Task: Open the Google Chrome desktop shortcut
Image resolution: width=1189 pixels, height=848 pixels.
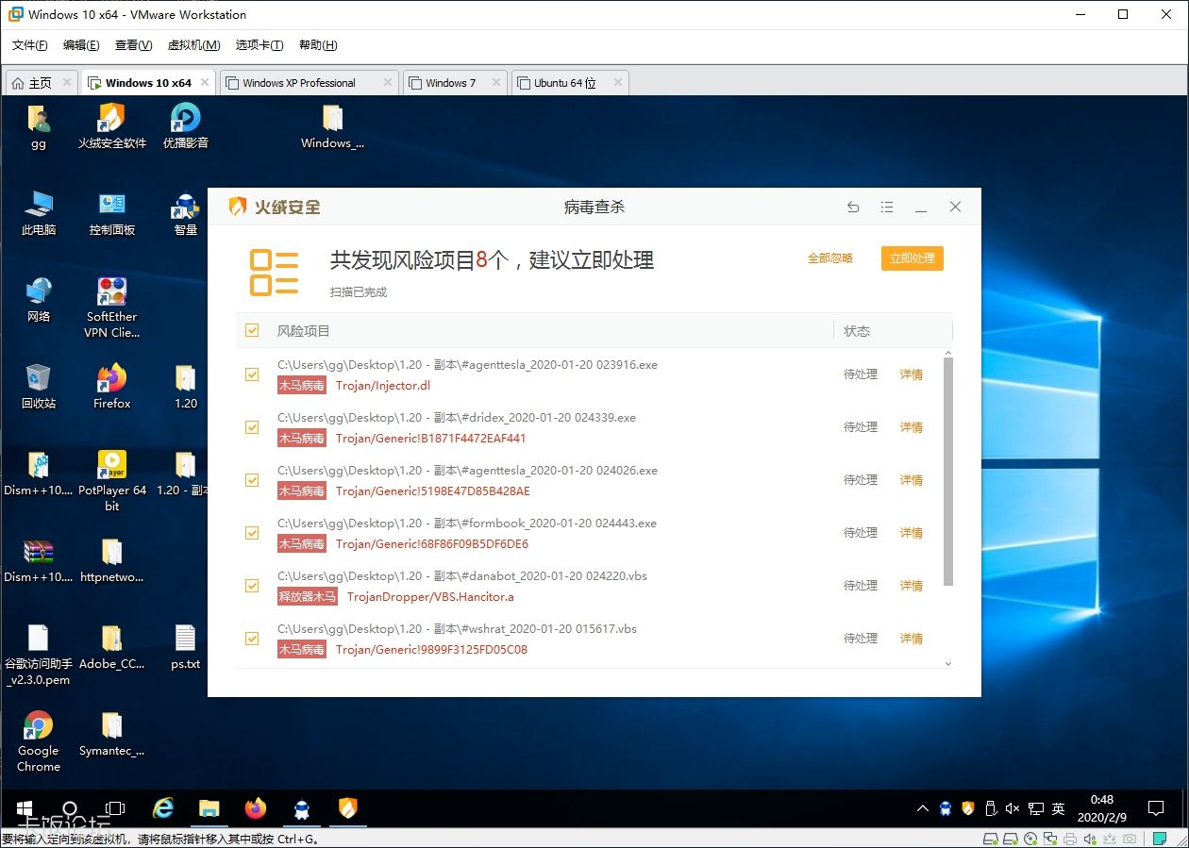Action: pos(39,726)
